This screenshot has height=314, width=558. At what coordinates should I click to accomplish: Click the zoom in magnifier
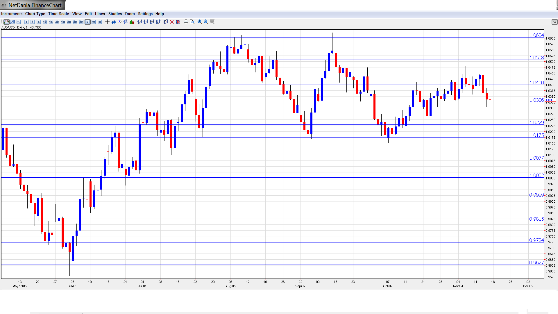200,22
